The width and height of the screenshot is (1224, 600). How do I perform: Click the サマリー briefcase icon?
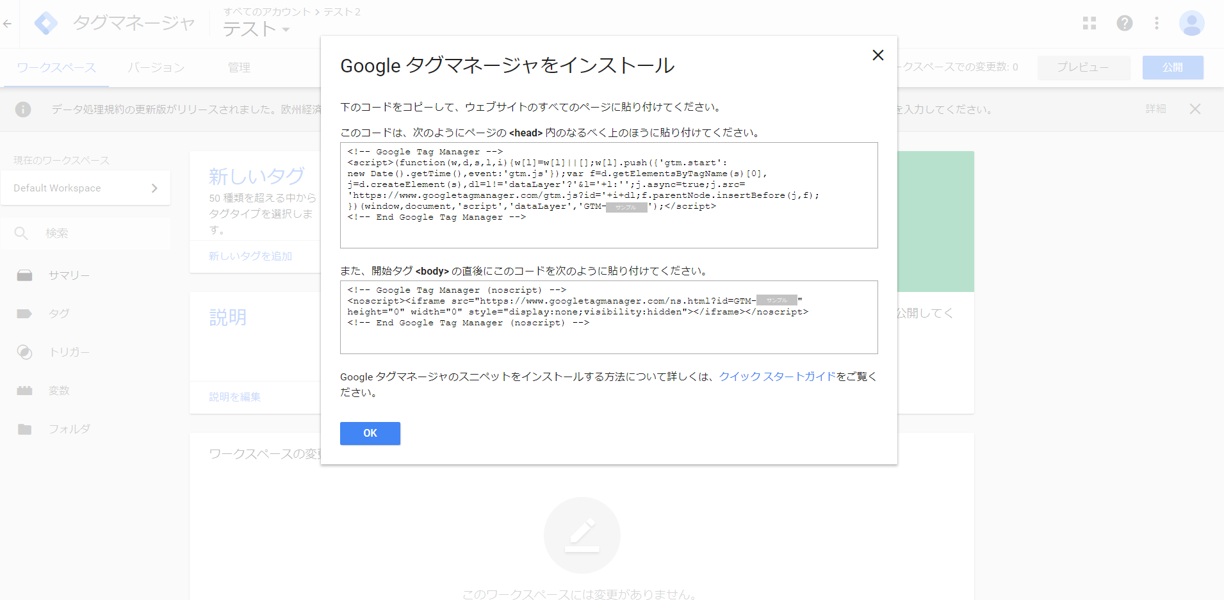coord(25,275)
